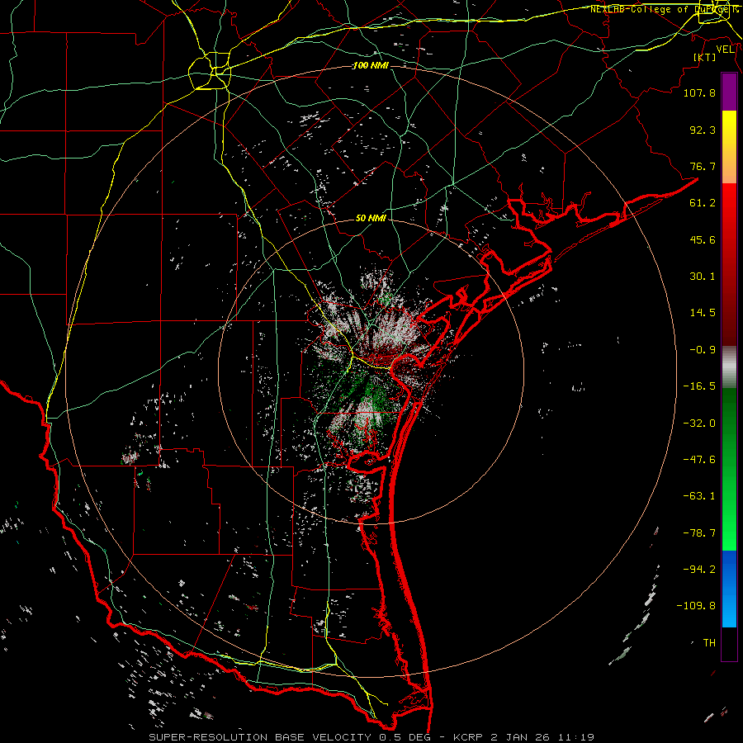Click the [KT] units label
743x743 pixels.
point(705,57)
